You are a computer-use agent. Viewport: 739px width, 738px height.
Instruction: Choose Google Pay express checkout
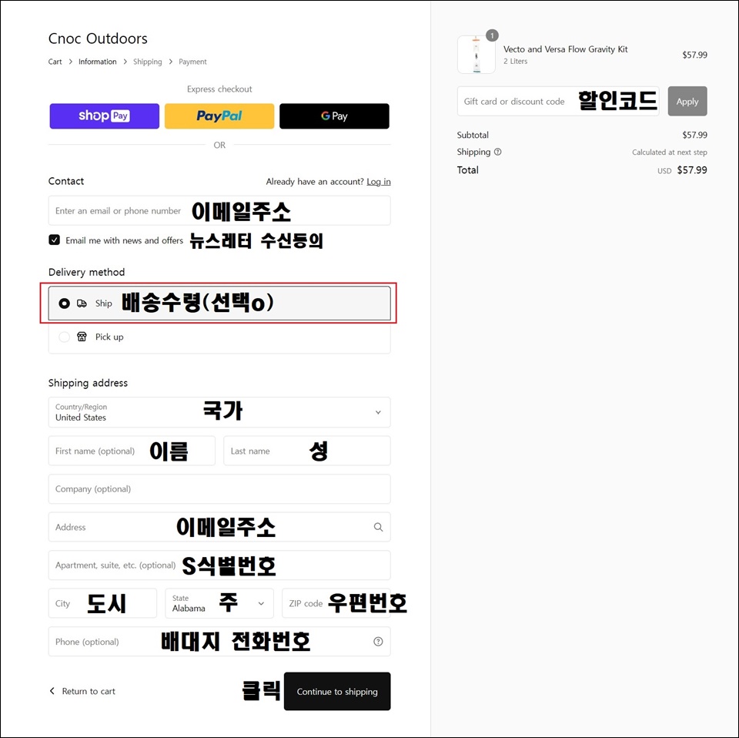(x=334, y=116)
